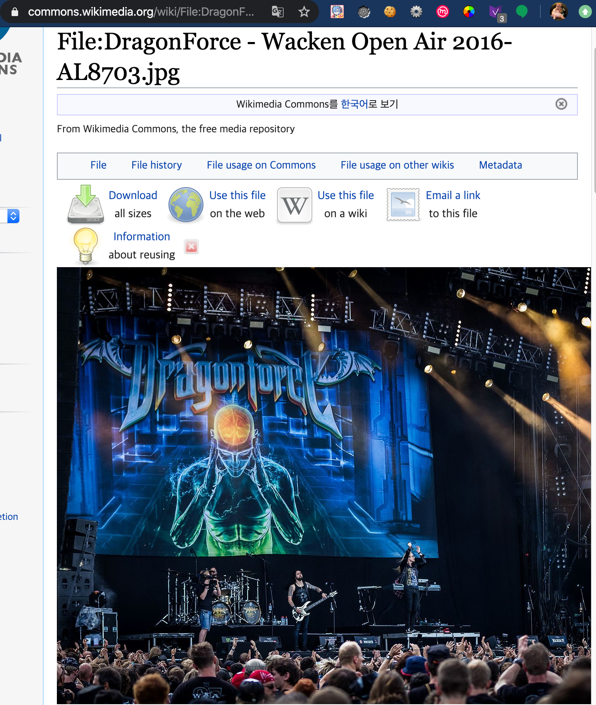This screenshot has height=705, width=596.
Task: Click the lock icon for site info
Action: click(x=15, y=12)
